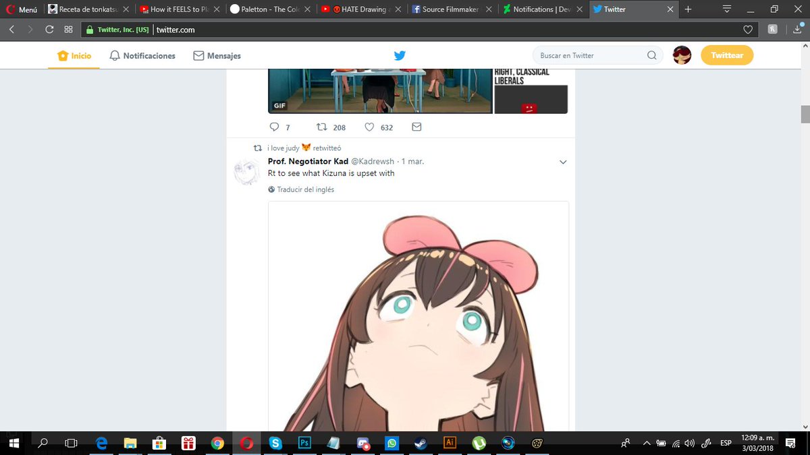Open the Action Center notifications
Screen dimensions: 810x455
coord(790,443)
